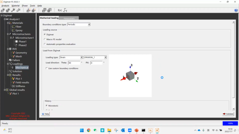Select Automatic properties evaluation radio button
The width and height of the screenshot is (239, 134).
(x=45, y=44)
